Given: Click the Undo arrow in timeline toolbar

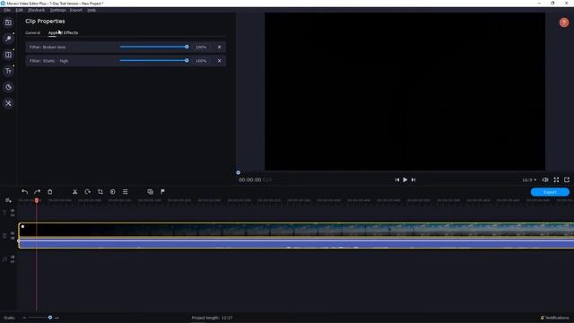Looking at the screenshot, I should tap(24, 191).
